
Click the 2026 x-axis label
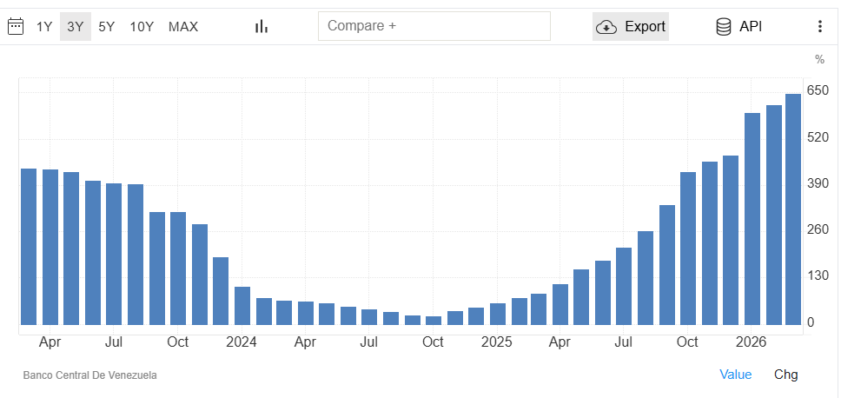tap(752, 342)
